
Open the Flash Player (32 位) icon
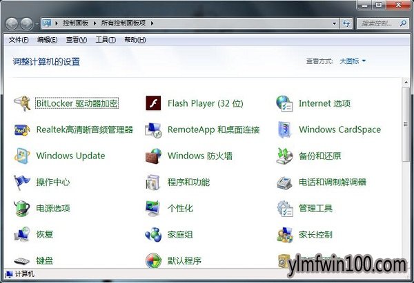pyautogui.click(x=153, y=103)
